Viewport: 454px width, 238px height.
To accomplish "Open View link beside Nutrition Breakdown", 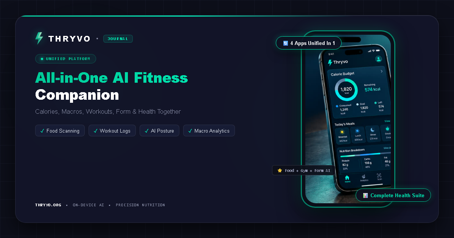I will (387, 148).
